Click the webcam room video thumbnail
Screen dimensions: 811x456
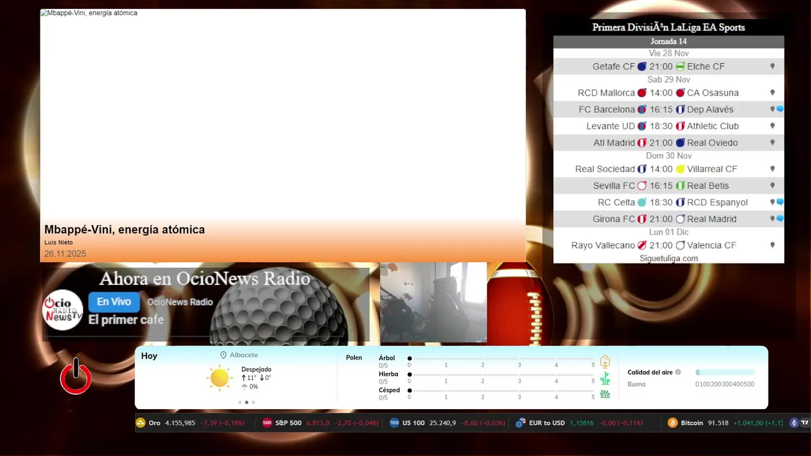433,303
